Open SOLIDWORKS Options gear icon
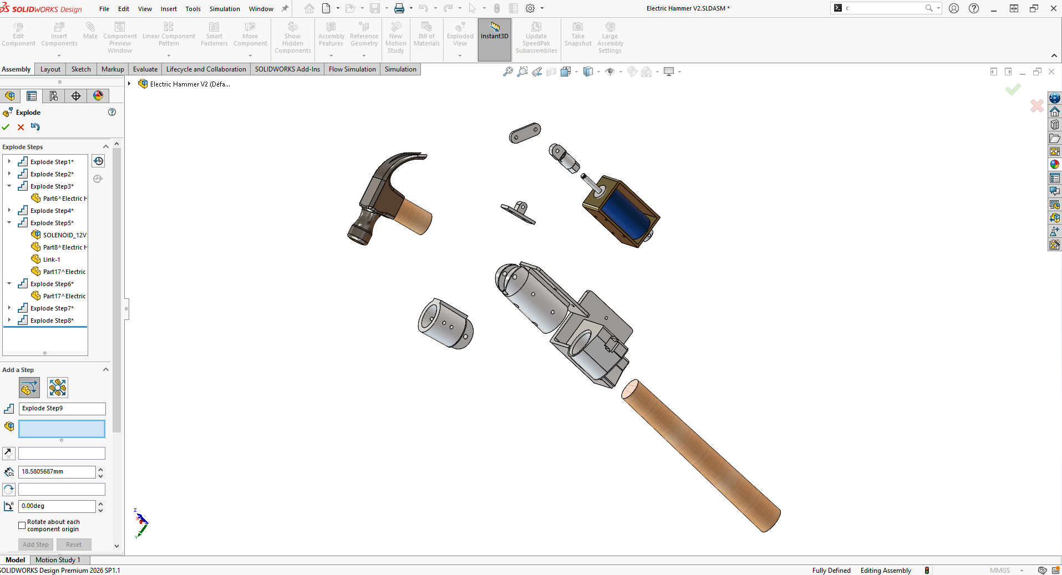Screen dimensions: 1062x575 point(530,8)
